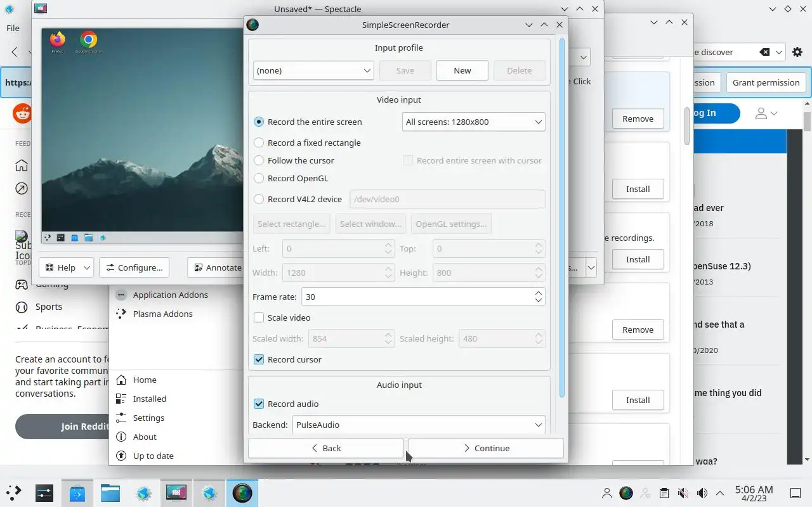Click Remove in Discover's highlighted entry
Screen dimensions: 812x507
[x=638, y=119]
